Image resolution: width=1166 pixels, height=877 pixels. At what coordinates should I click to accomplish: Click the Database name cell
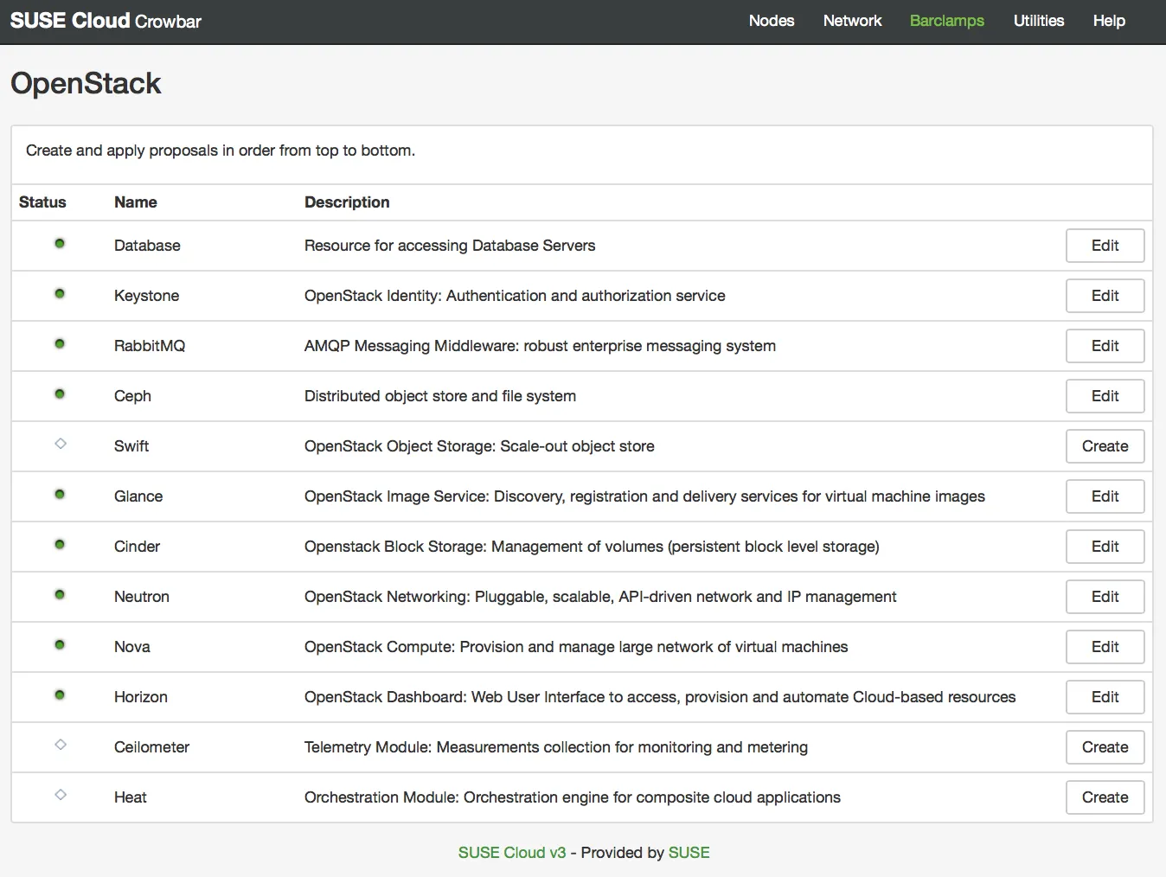click(147, 246)
